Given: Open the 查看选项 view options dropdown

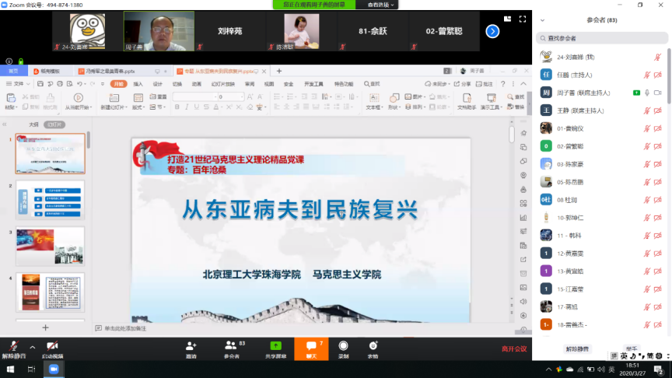Looking at the screenshot, I should (380, 5).
